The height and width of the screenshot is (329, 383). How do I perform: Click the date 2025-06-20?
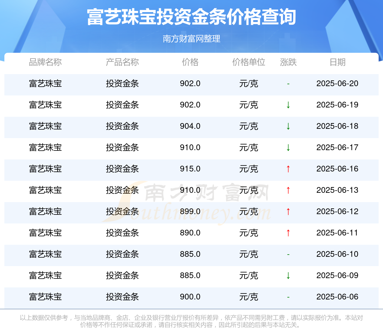coord(337,83)
